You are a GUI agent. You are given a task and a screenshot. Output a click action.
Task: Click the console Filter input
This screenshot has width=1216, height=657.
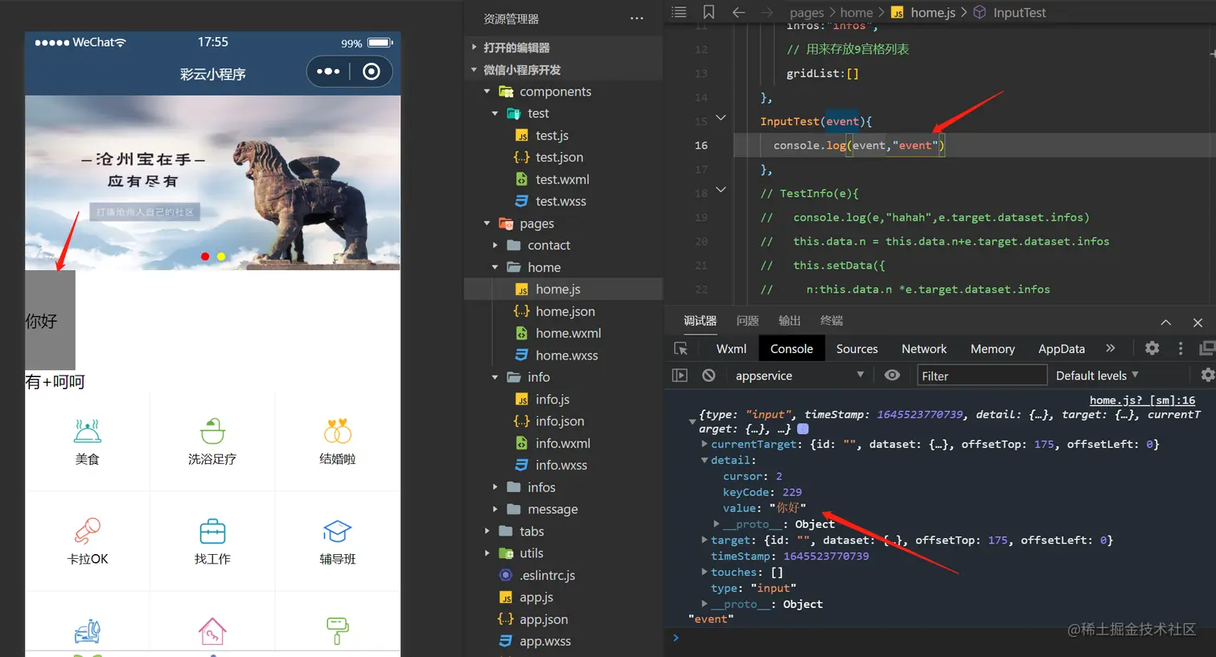pyautogui.click(x=982, y=376)
